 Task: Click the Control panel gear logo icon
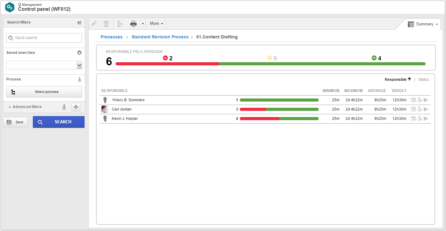(x=10, y=7)
